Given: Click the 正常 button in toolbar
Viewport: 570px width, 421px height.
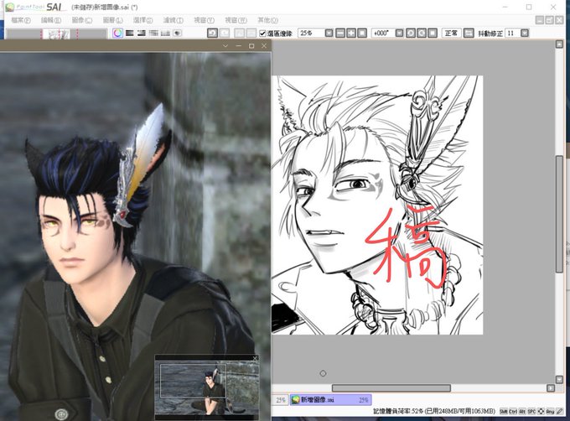Looking at the screenshot, I should tap(451, 33).
